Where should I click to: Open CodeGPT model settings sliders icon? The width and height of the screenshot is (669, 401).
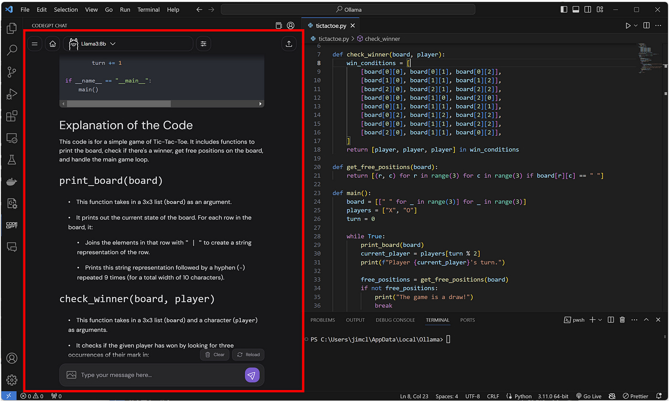click(203, 43)
